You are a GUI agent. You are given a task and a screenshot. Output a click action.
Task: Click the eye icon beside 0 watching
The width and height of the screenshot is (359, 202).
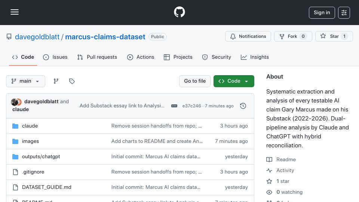(269, 192)
